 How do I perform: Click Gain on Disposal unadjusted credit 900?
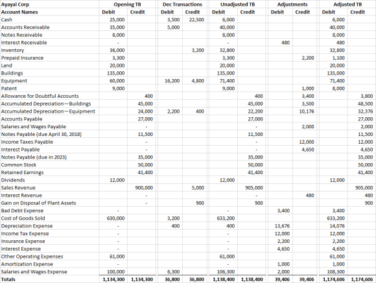pyautogui.click(x=259, y=203)
